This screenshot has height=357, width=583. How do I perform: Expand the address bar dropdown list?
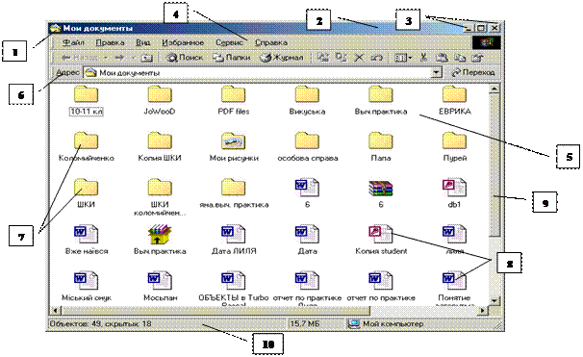[437, 73]
